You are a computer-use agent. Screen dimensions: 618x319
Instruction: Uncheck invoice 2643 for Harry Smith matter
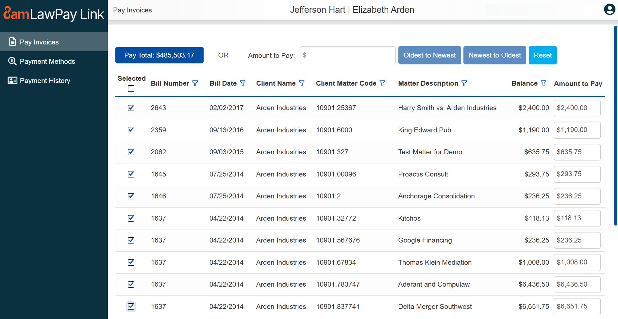tap(131, 108)
